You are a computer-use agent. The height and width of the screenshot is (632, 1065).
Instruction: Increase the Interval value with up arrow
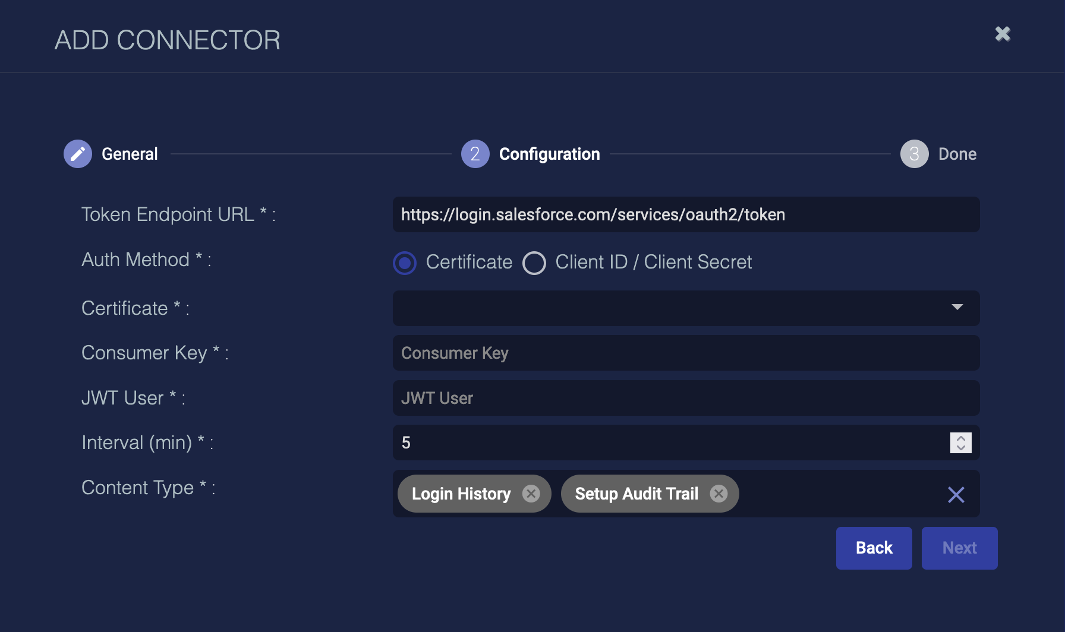pyautogui.click(x=961, y=438)
